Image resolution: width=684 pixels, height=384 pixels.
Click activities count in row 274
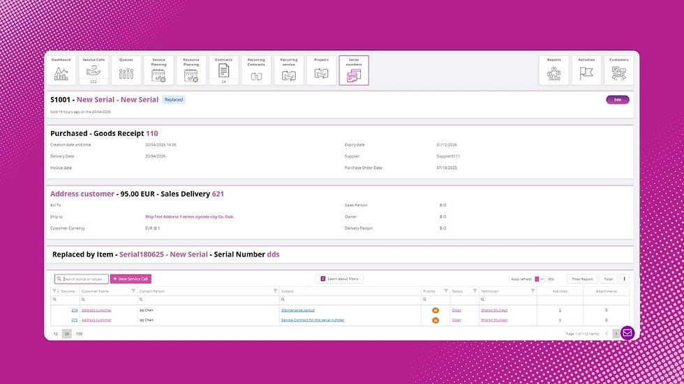coord(560,310)
